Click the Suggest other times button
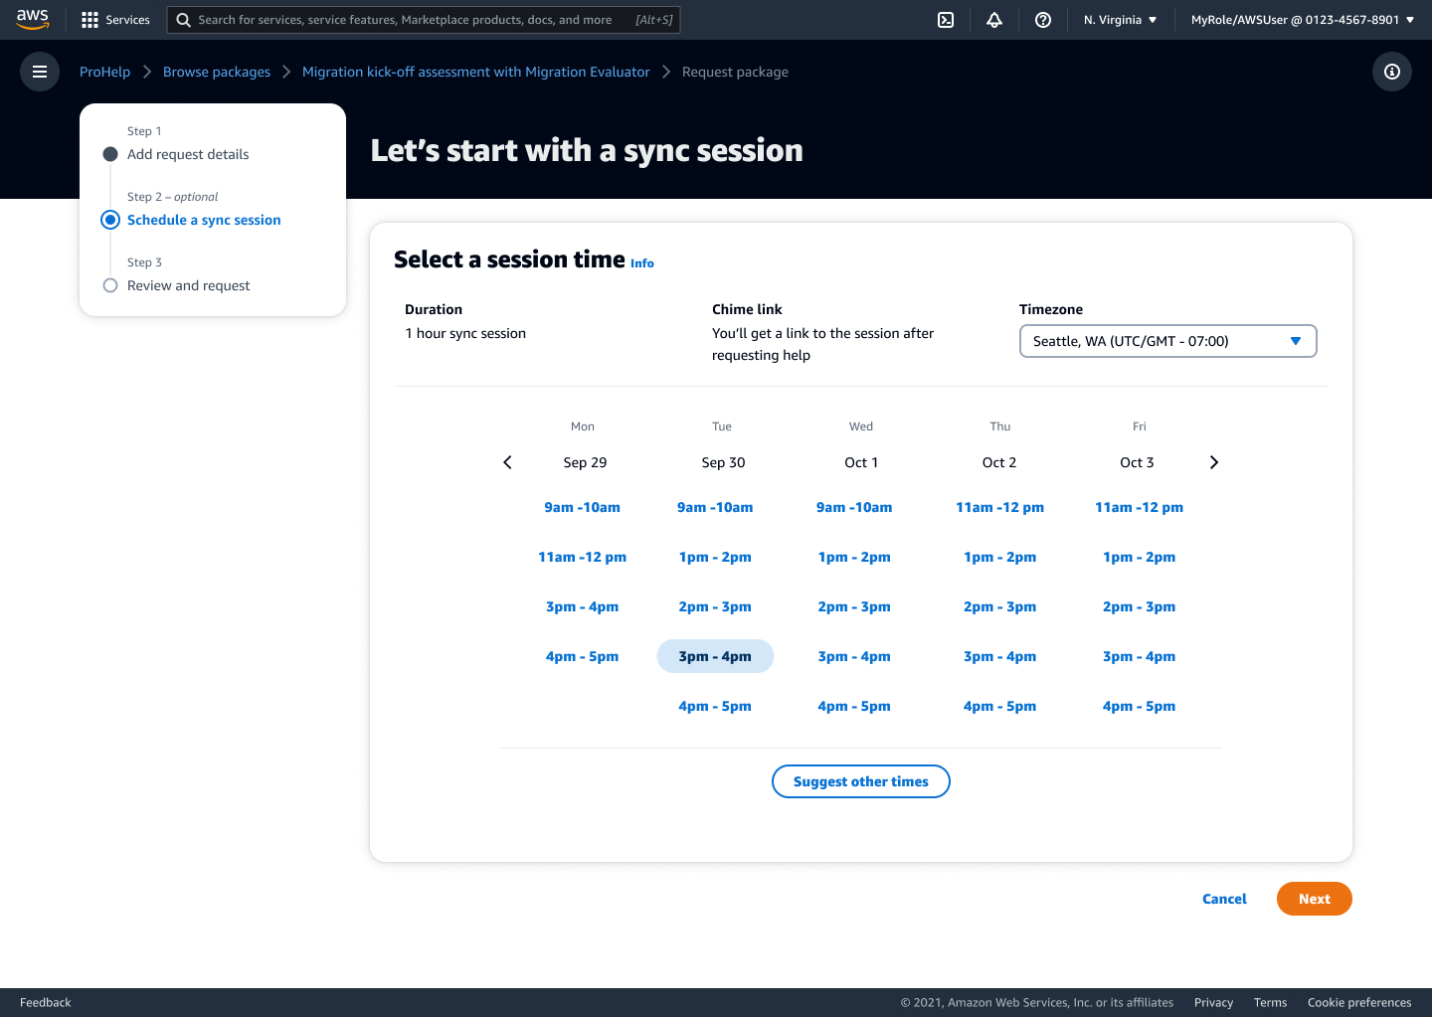The image size is (1432, 1017). click(860, 781)
